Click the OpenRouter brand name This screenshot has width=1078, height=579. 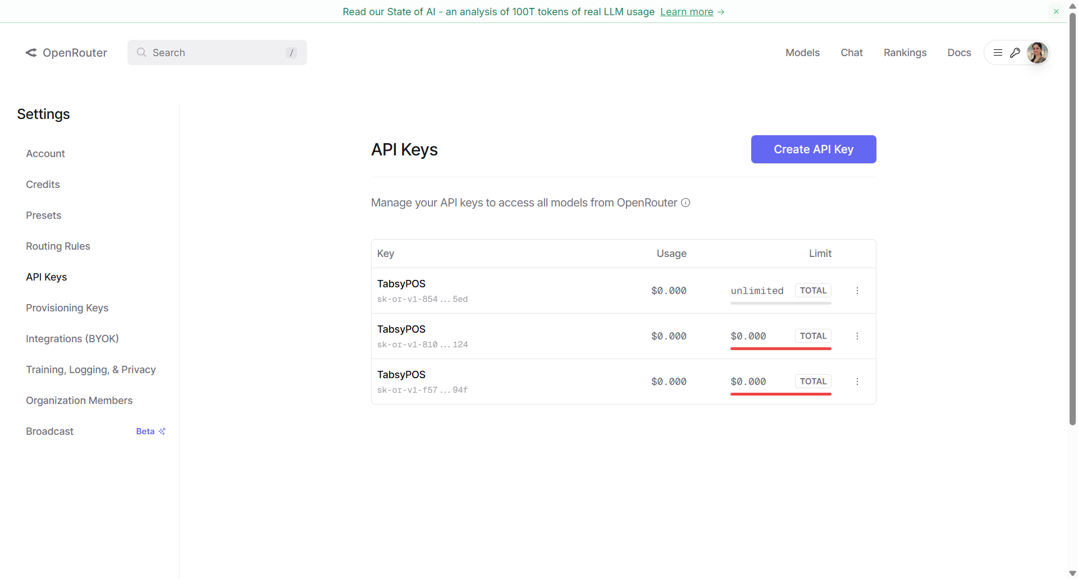coord(75,53)
